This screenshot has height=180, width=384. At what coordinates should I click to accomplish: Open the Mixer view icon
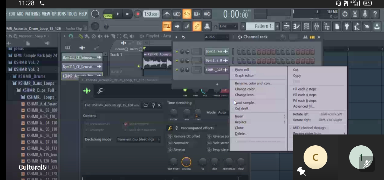[x=317, y=26]
